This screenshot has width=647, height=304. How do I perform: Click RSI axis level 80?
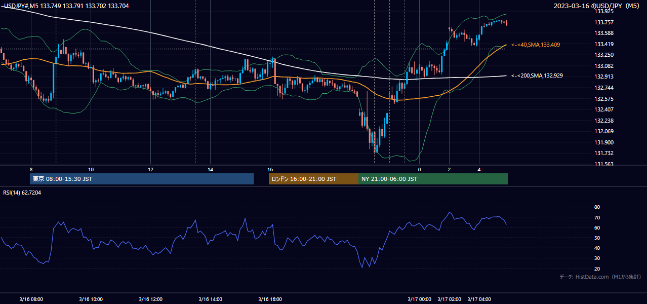(x=597, y=207)
